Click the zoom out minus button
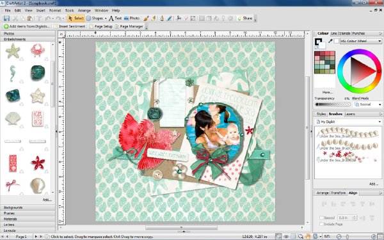 (x=339, y=237)
